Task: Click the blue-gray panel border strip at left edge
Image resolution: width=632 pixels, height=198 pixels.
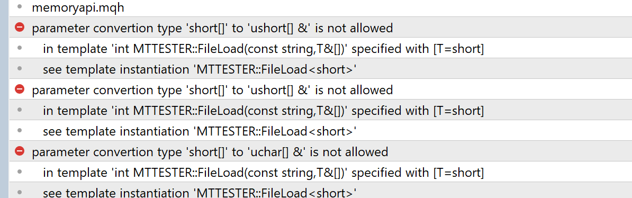Action: pyautogui.click(x=4, y=99)
